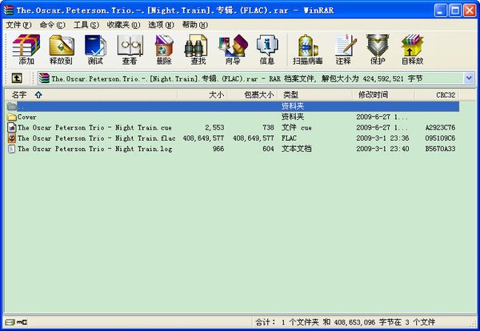Minimize the WinRAR window

441,10
